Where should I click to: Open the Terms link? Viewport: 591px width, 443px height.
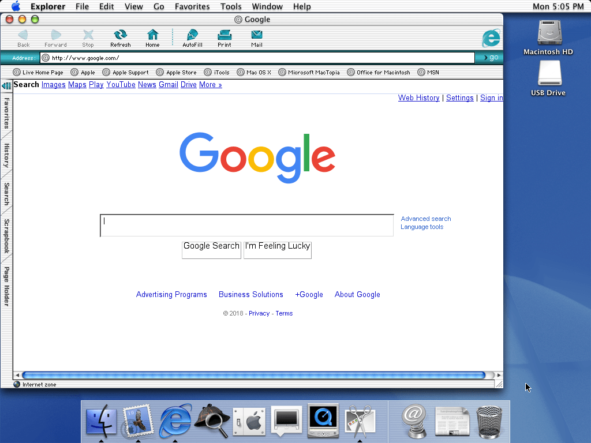click(284, 313)
